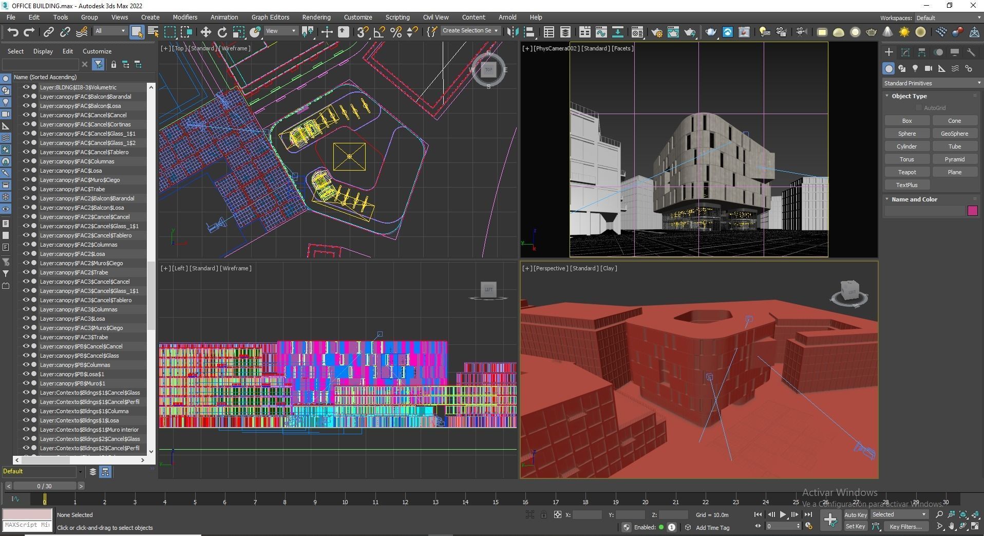Click the MAXScript mini listener field
This screenshot has width=984, height=536.
point(27,525)
